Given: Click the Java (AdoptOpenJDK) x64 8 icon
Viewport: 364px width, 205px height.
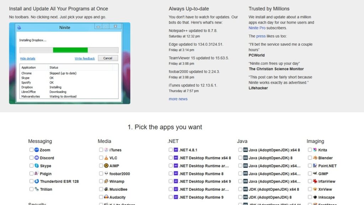Looking at the screenshot, I should [x=246, y=150].
